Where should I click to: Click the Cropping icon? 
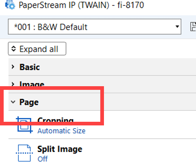tap(24, 125)
